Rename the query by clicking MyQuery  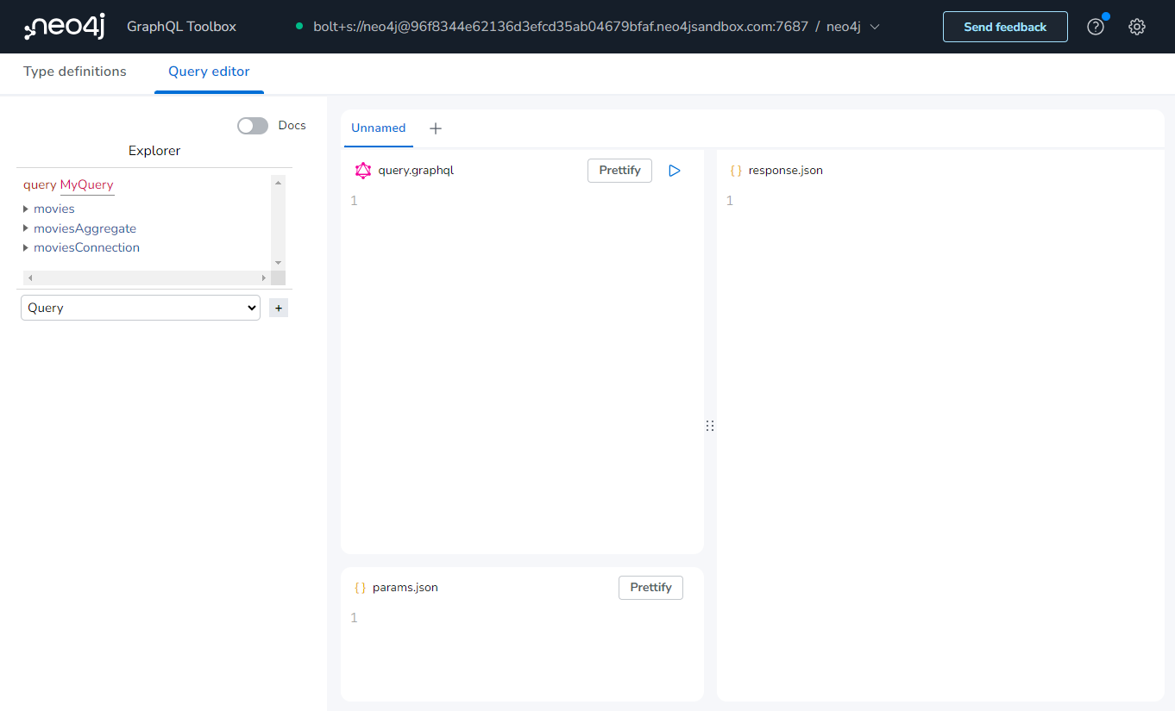point(86,185)
